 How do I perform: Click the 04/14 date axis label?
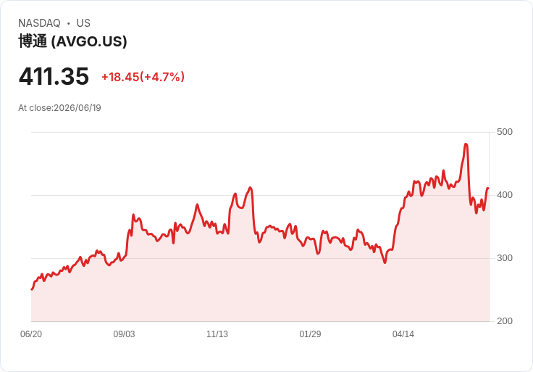(403, 334)
